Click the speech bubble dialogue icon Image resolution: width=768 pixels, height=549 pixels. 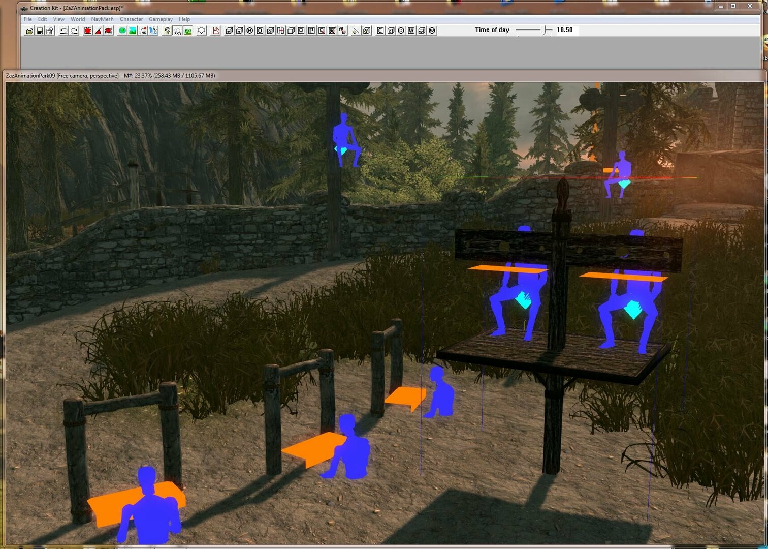point(202,30)
